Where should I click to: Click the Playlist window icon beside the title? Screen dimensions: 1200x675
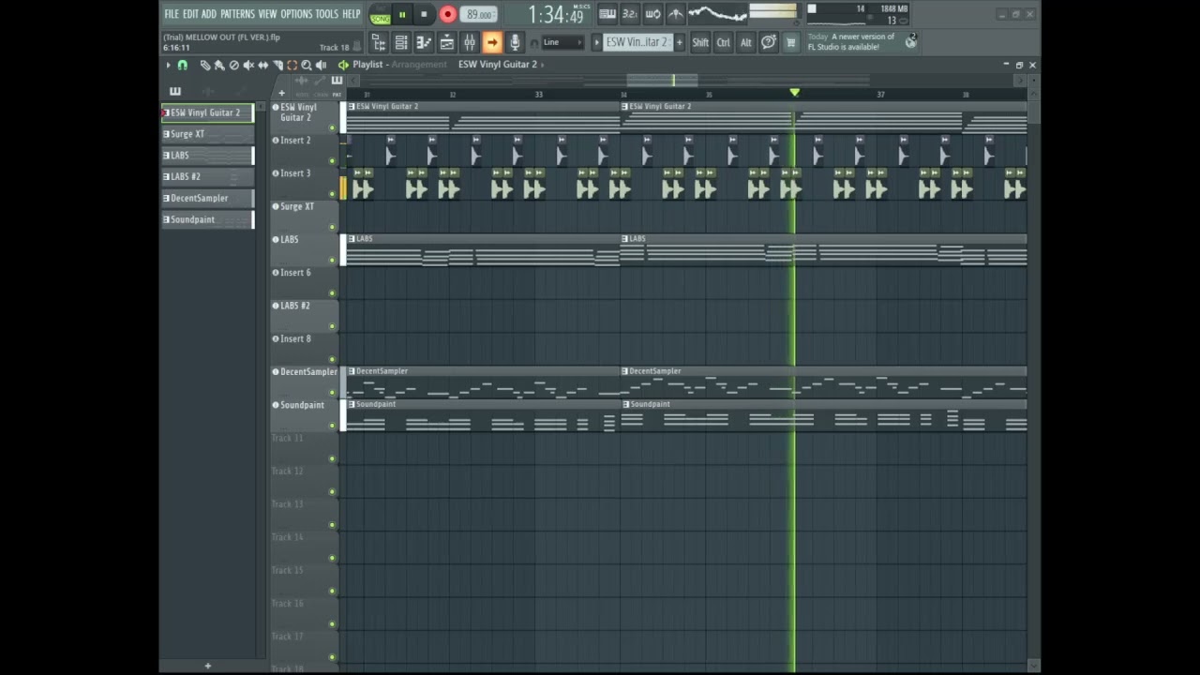pyautogui.click(x=343, y=65)
